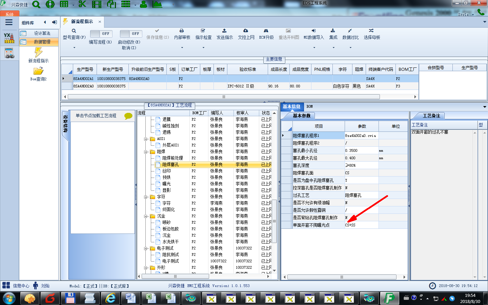488x305 pixels.
Task: Sort by 生产型号 column header
Action: click(85, 69)
